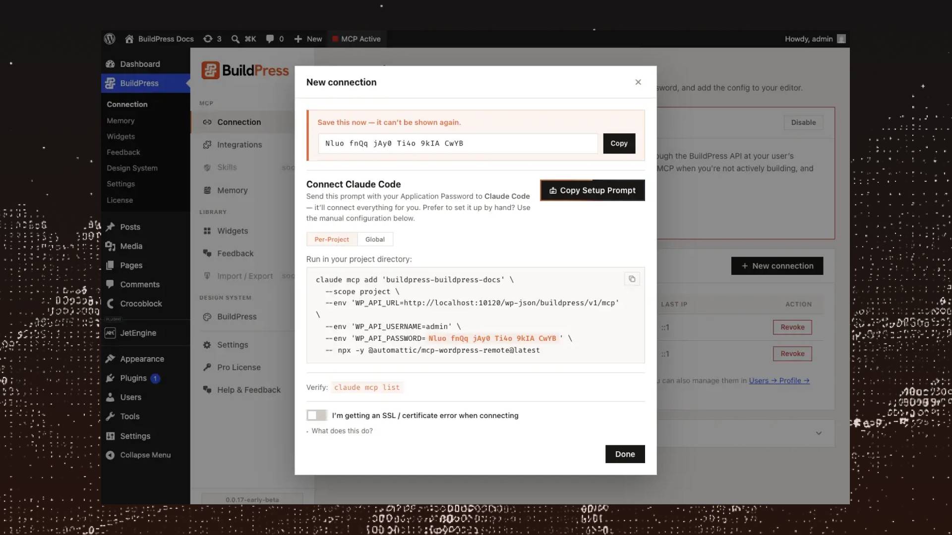Image resolution: width=952 pixels, height=535 pixels.
Task: Open Pages in the sidebar
Action: (131, 265)
